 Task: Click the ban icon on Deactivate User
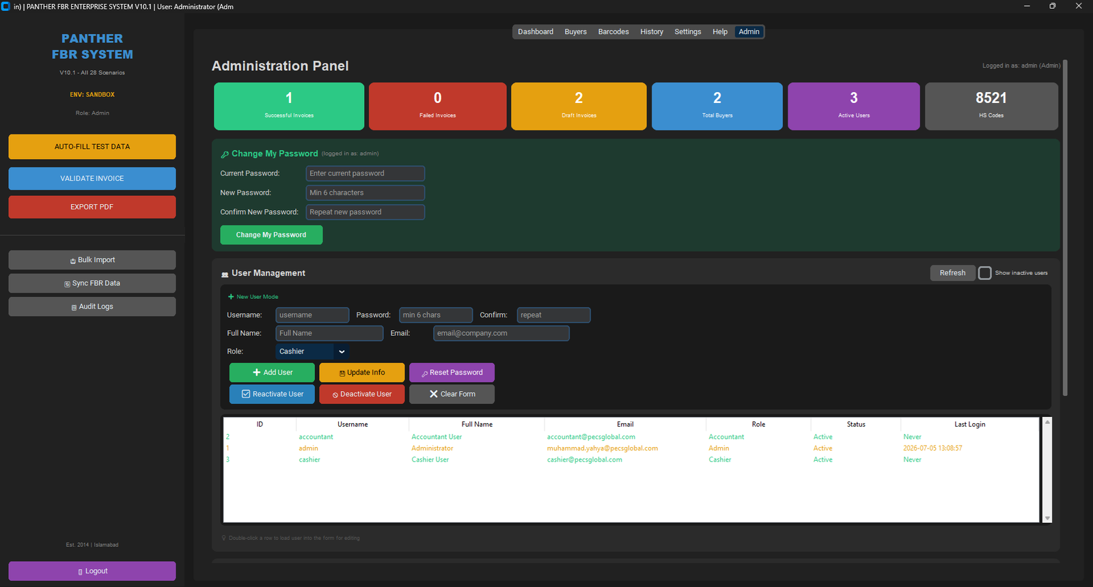pos(335,395)
